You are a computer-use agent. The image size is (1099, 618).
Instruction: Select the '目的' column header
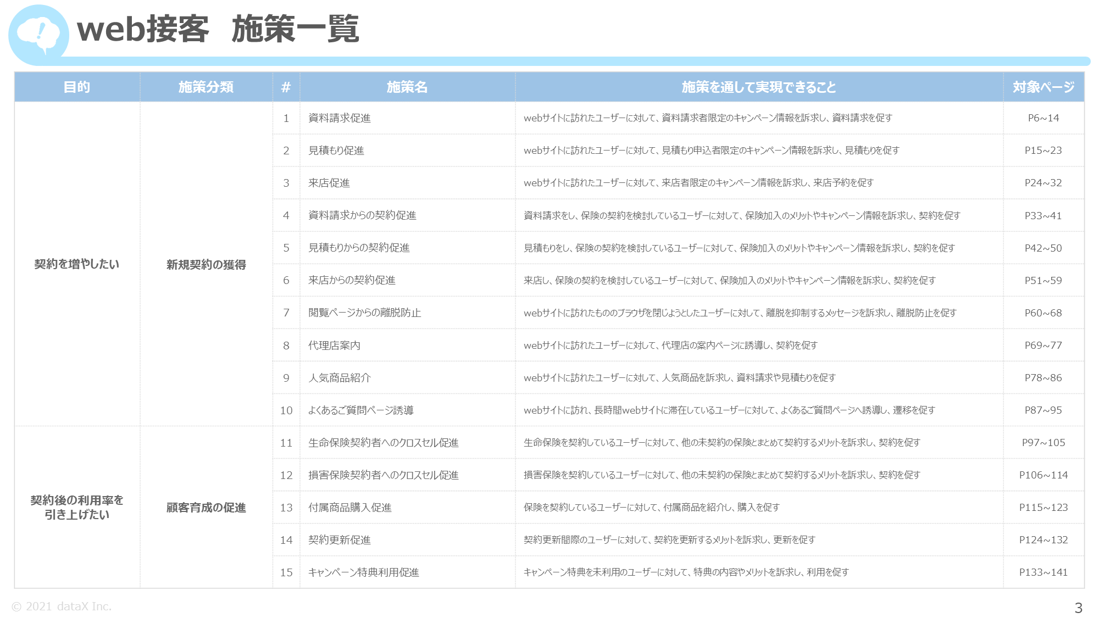pyautogui.click(x=77, y=87)
